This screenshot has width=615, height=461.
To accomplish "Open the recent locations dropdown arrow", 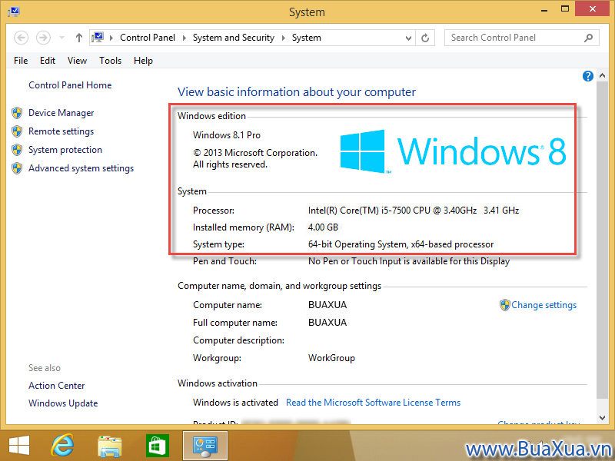I will click(x=61, y=38).
